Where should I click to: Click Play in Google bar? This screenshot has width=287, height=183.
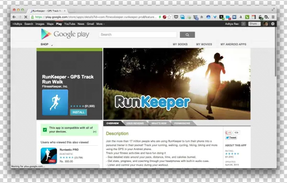(x=59, y=24)
